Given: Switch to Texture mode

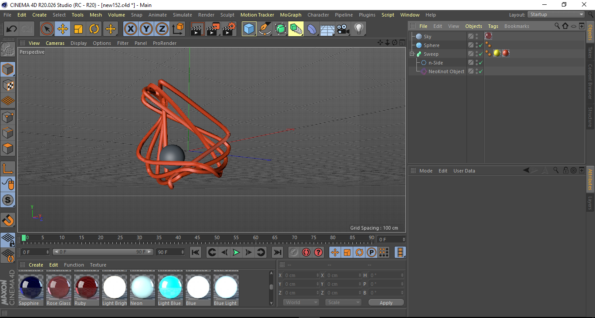Looking at the screenshot, I should click(x=8, y=85).
